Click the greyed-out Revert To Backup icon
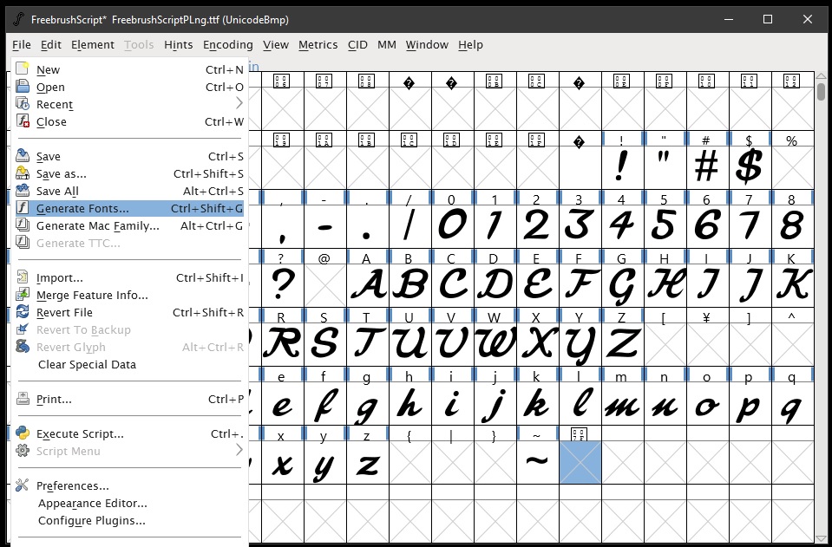This screenshot has height=547, width=832. [x=23, y=329]
